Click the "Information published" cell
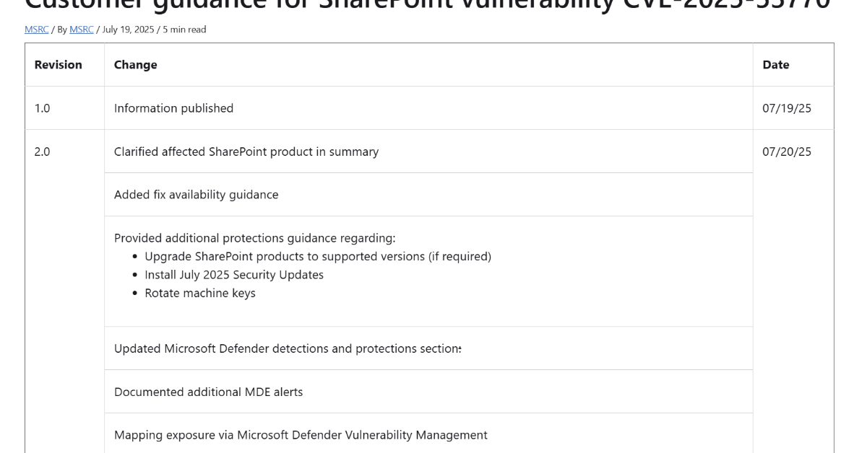 [174, 108]
